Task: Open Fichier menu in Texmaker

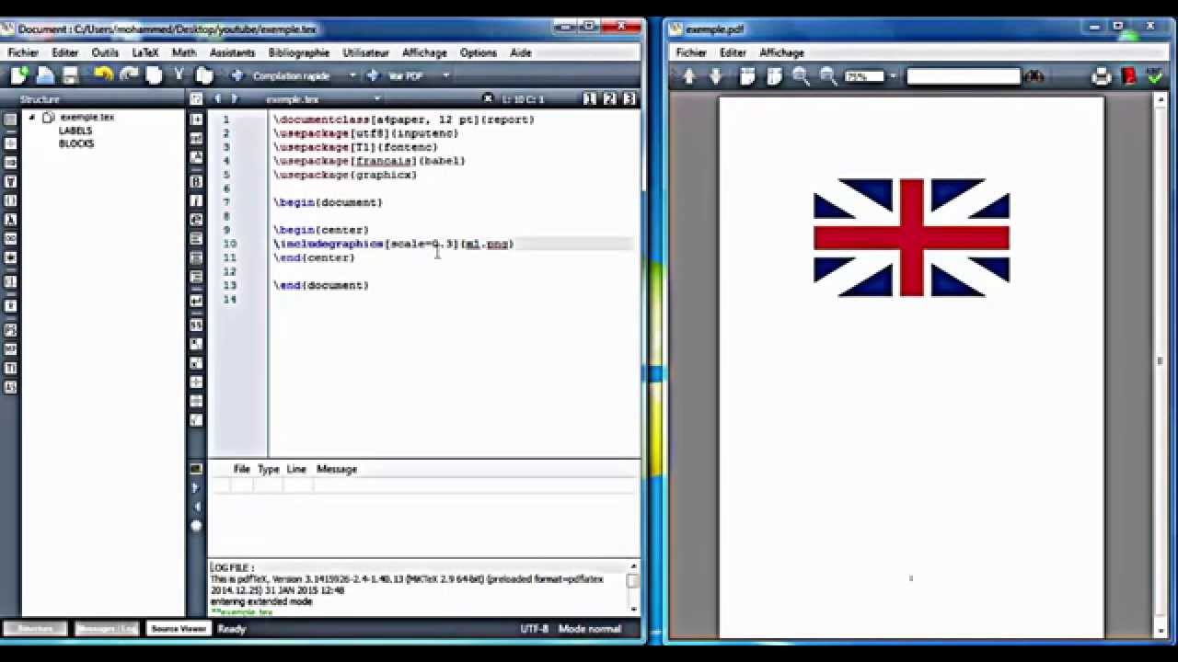Action: pos(23,52)
